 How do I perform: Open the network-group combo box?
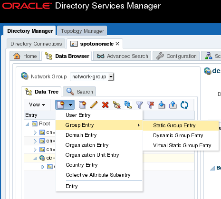pos(92,76)
